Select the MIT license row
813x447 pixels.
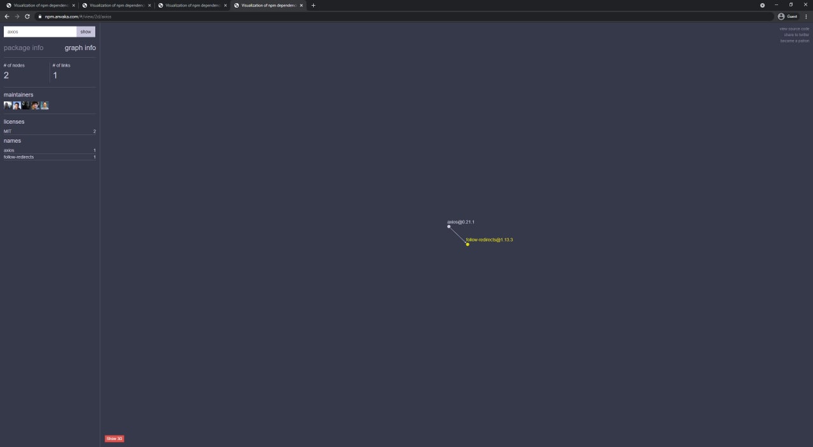50,131
